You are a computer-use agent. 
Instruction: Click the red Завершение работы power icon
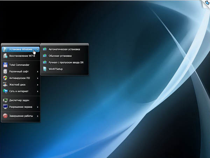5,116
